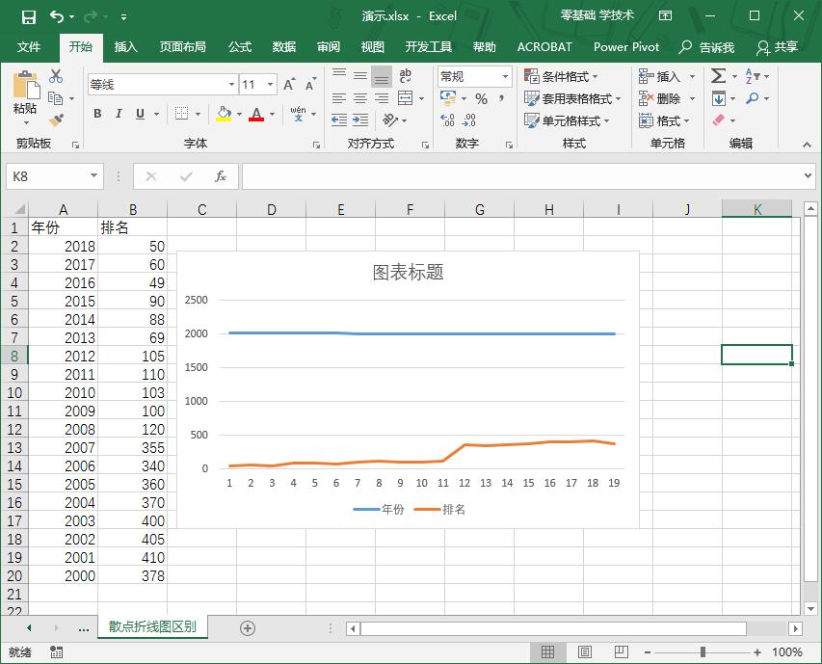Cut selection with the scissors icon
Image resolution: width=822 pixels, height=664 pixels.
tap(56, 76)
